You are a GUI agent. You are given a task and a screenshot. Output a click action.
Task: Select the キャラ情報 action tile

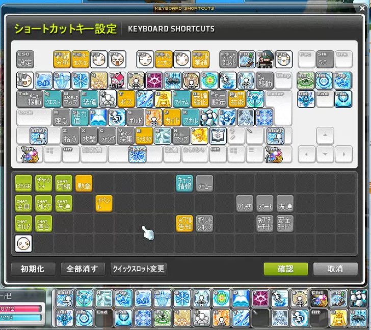(x=184, y=183)
